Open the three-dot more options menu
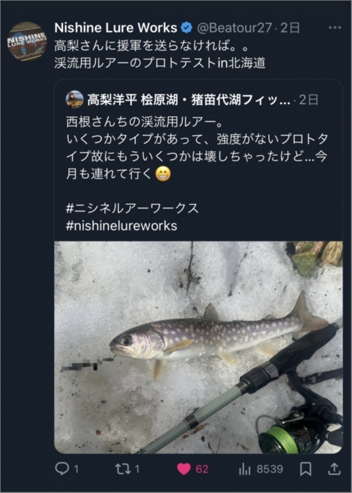The width and height of the screenshot is (352, 493). tap(334, 28)
